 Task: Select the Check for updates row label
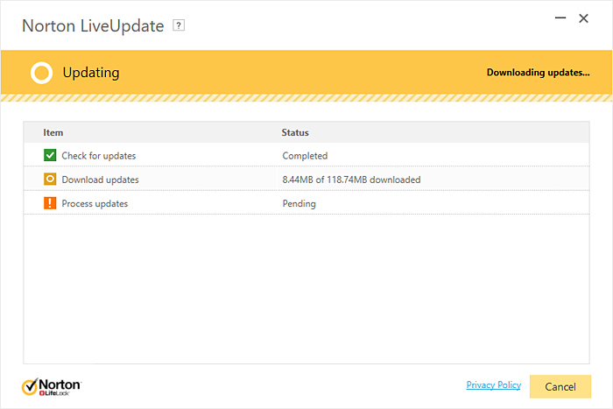tap(98, 156)
